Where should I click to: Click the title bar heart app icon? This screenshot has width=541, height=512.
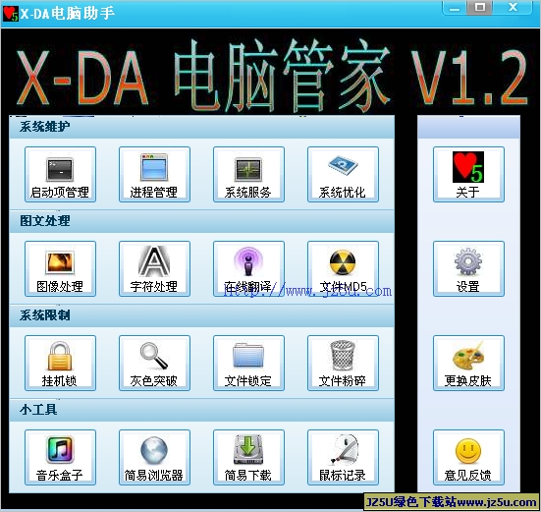pyautogui.click(x=11, y=14)
